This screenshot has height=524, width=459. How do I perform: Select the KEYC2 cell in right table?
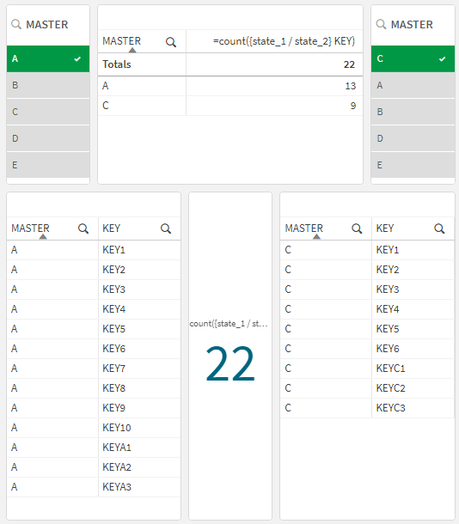[413, 388]
